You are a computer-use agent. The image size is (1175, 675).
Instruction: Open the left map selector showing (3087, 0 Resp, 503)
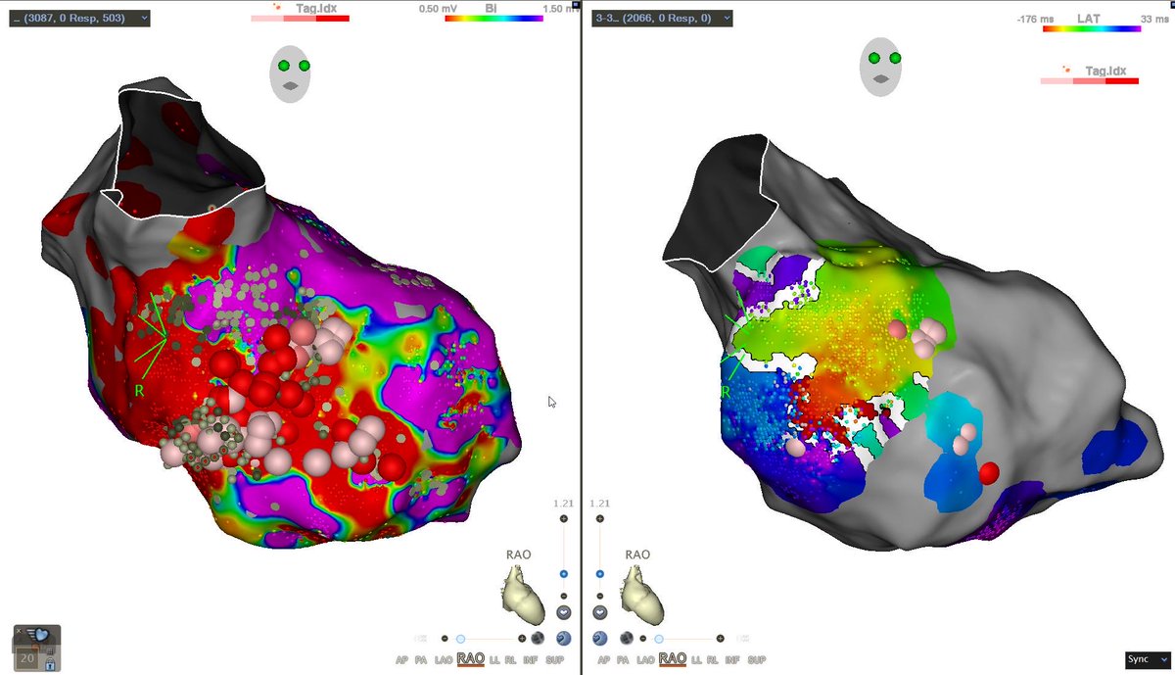click(x=78, y=17)
